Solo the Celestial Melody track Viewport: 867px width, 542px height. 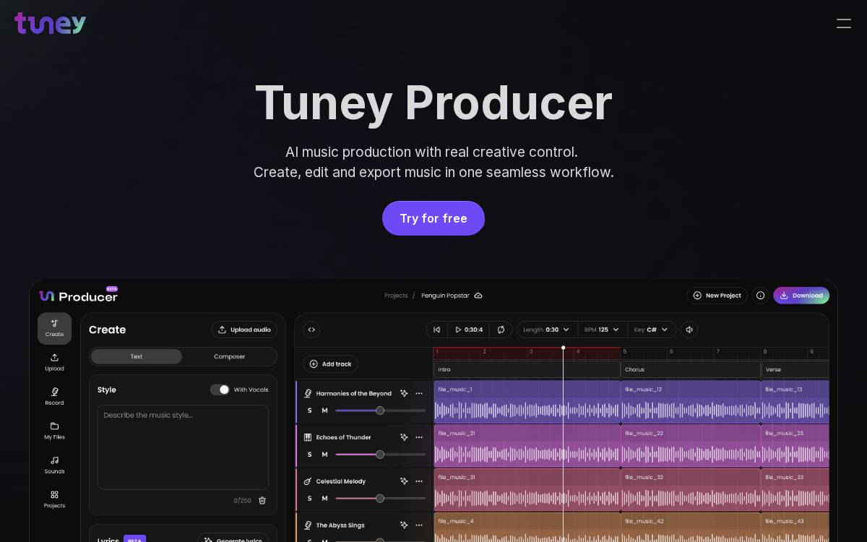(x=310, y=499)
